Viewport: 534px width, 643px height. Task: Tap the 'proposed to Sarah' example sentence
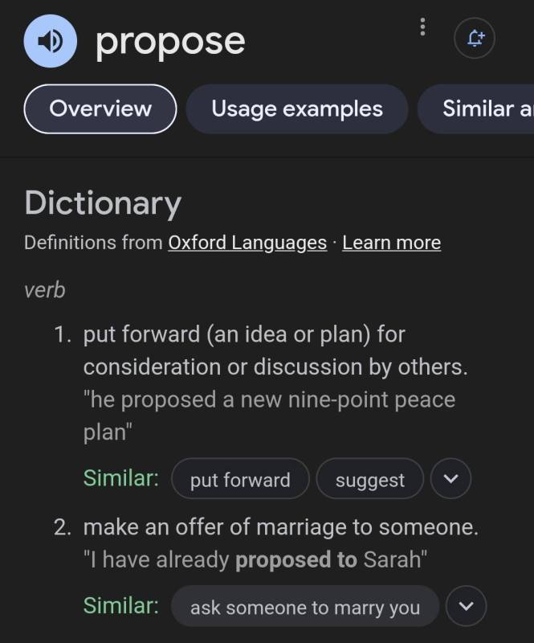[255, 559]
